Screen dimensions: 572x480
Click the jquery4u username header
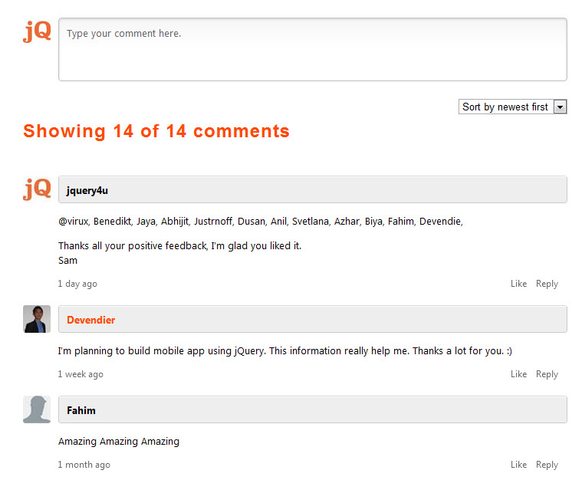87,190
